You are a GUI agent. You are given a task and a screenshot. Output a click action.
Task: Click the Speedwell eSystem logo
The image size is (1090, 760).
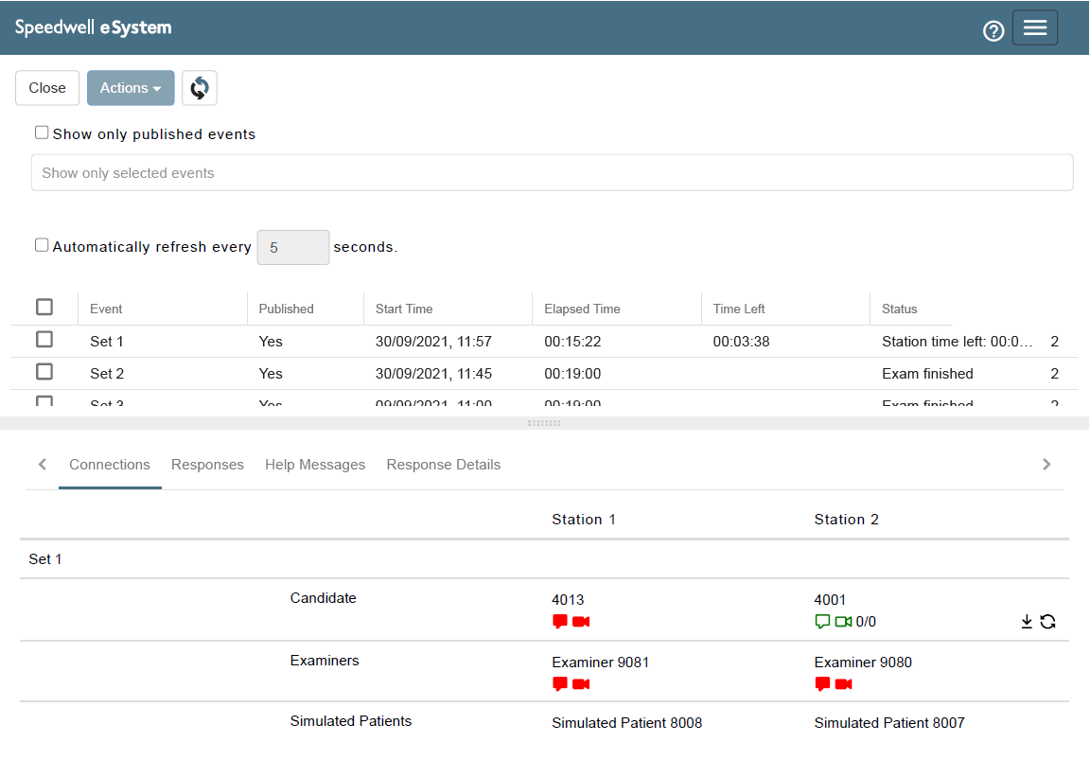pyautogui.click(x=93, y=27)
